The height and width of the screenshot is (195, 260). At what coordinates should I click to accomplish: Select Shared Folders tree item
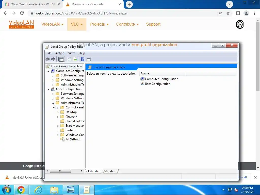tap(72, 121)
